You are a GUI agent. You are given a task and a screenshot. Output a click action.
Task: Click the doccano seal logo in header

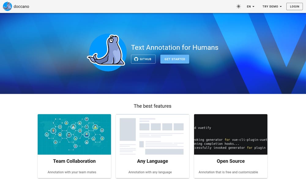tap(7, 6)
